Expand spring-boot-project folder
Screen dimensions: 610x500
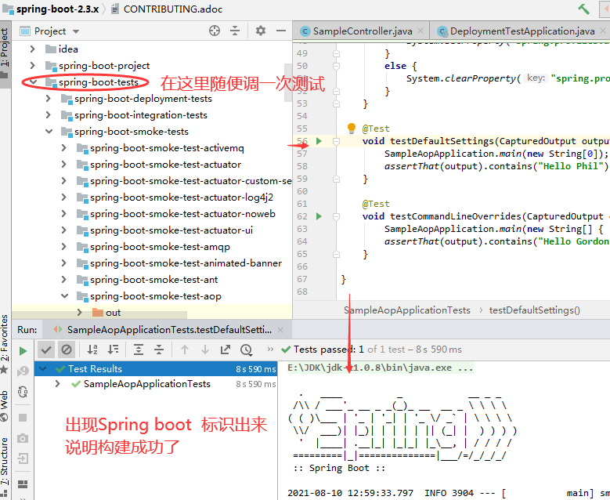click(x=33, y=65)
